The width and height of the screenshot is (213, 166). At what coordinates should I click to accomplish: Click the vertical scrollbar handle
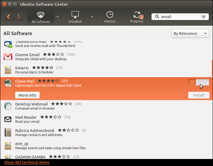point(212,68)
